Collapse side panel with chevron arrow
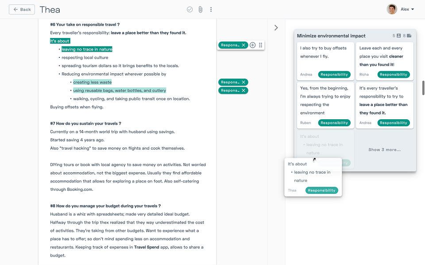425x265 pixels. coord(276,27)
